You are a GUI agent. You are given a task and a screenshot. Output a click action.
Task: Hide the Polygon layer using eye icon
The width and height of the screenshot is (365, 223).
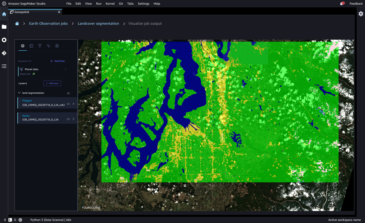point(68,104)
